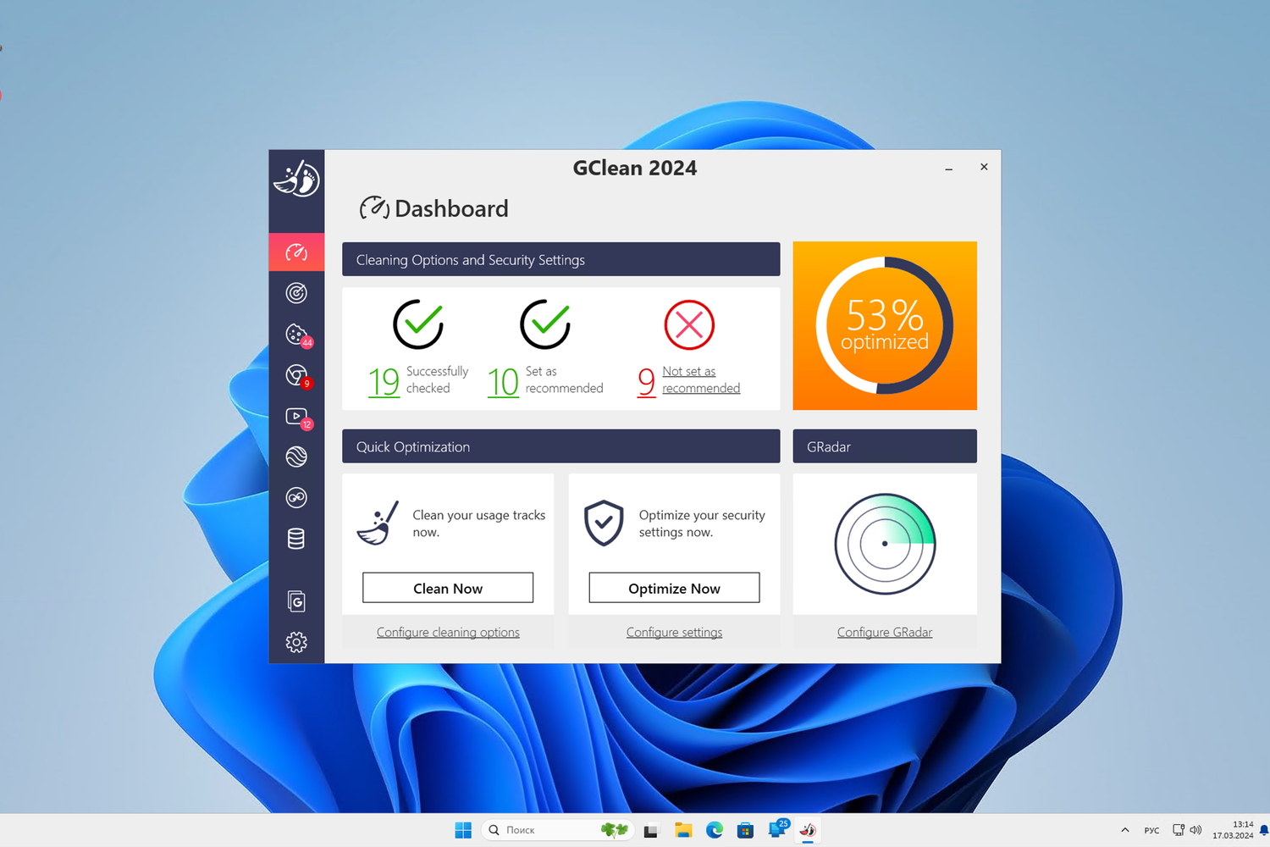Open the video traces section with 12 items
Screen dimensions: 1270x847
pyautogui.click(x=296, y=415)
